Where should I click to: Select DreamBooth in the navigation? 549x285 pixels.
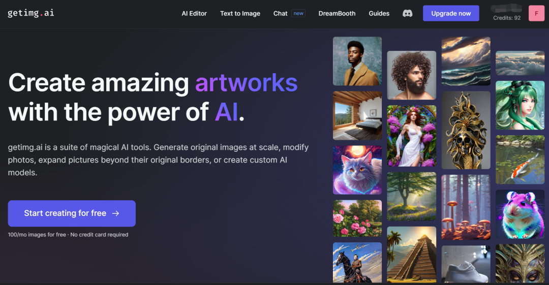point(337,13)
